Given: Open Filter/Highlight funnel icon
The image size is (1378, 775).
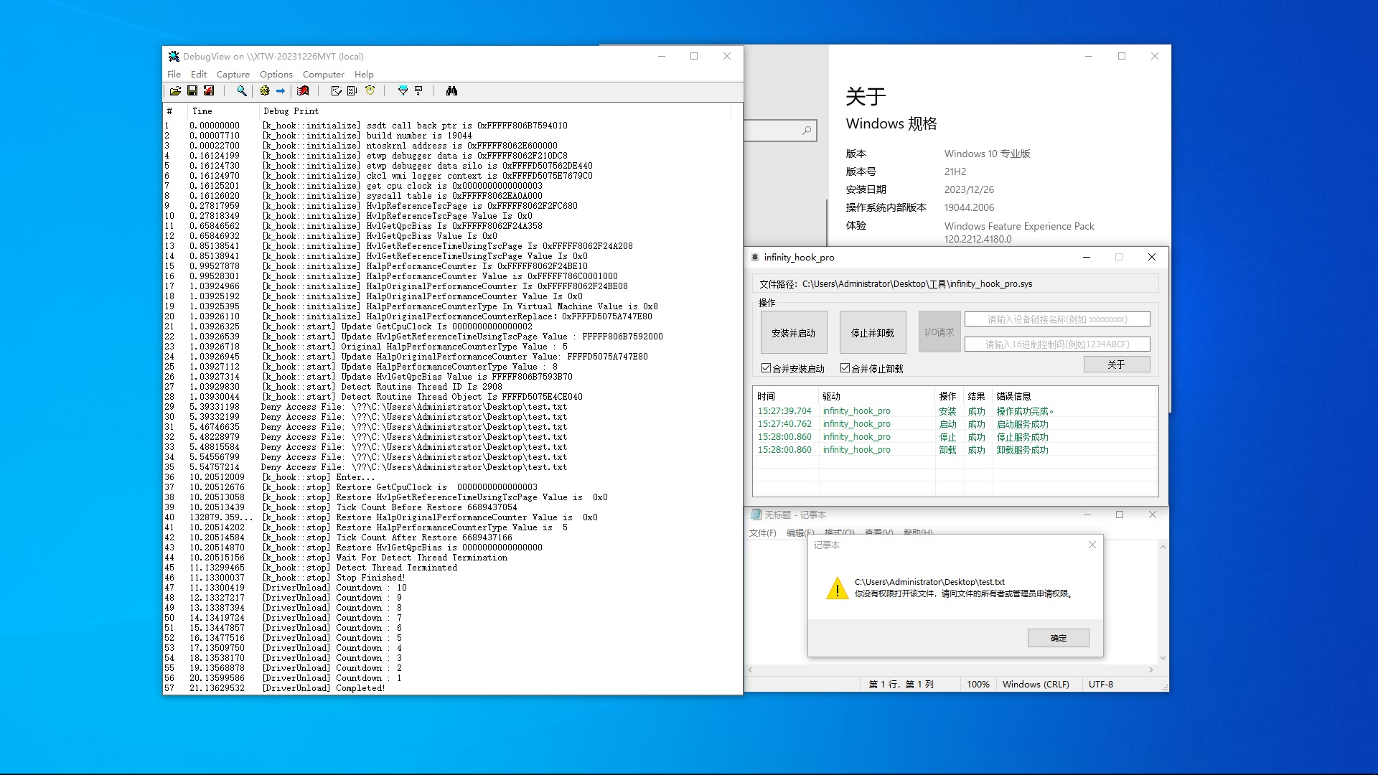Looking at the screenshot, I should 403,91.
